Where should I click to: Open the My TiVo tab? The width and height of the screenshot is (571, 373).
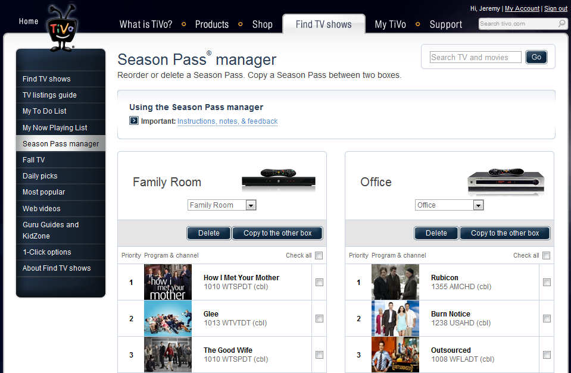[x=391, y=24]
